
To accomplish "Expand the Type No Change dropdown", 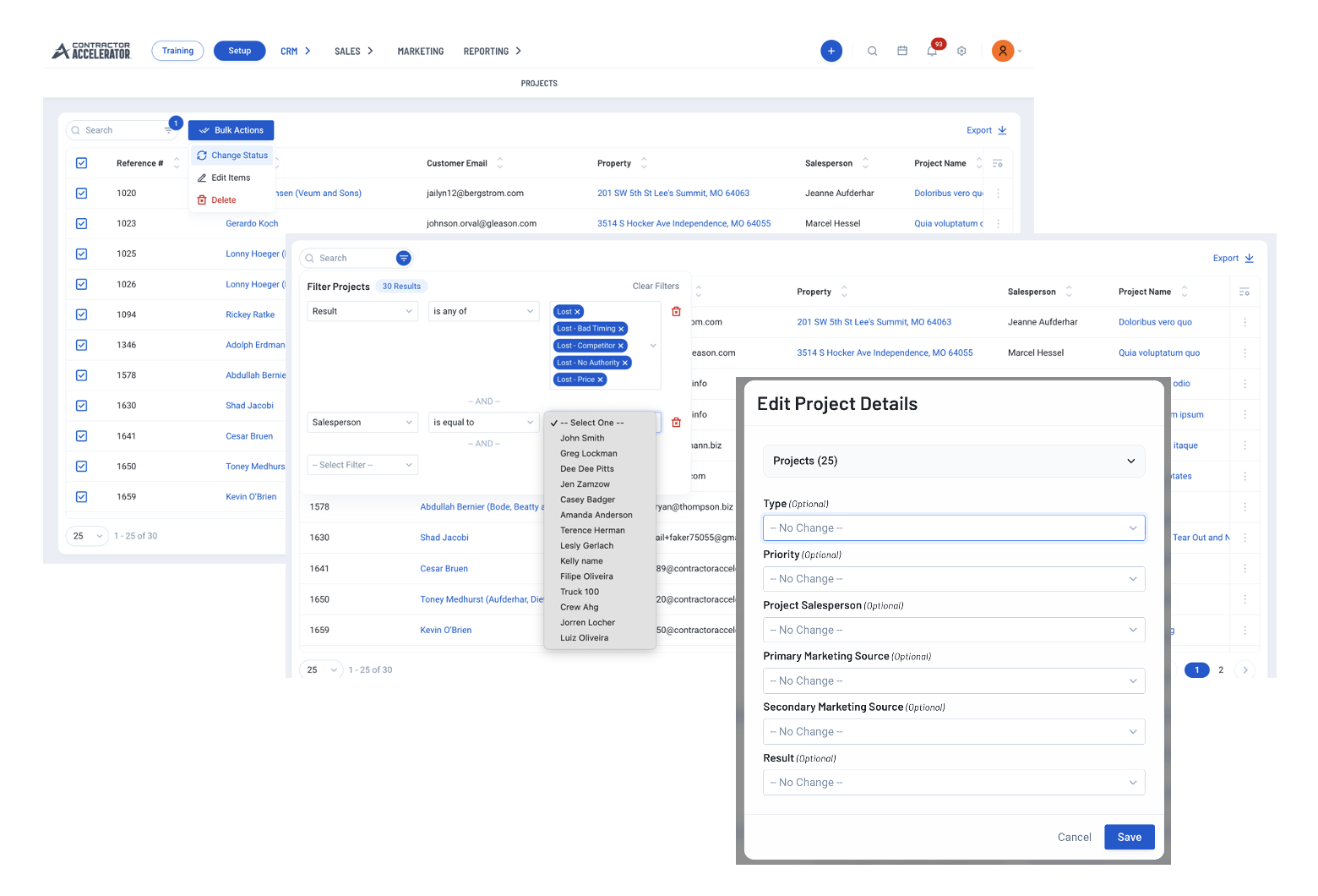I will pyautogui.click(x=954, y=527).
